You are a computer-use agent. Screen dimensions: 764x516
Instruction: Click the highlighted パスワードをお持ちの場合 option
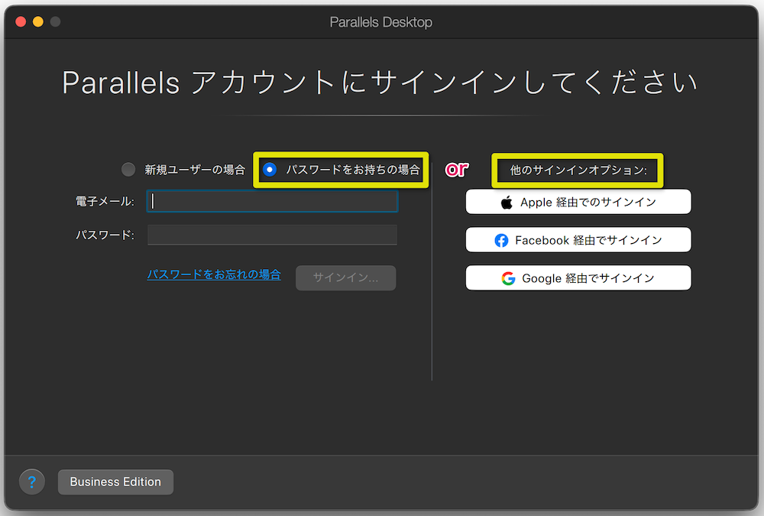pyautogui.click(x=340, y=169)
